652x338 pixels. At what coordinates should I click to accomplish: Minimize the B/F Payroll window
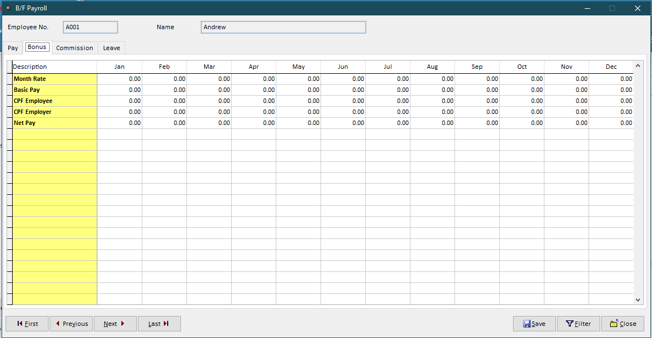tap(587, 8)
